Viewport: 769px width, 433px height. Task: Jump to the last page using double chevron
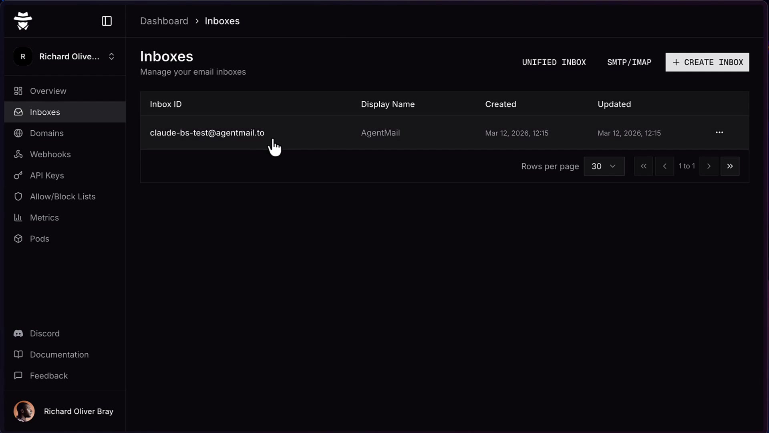coord(730,166)
